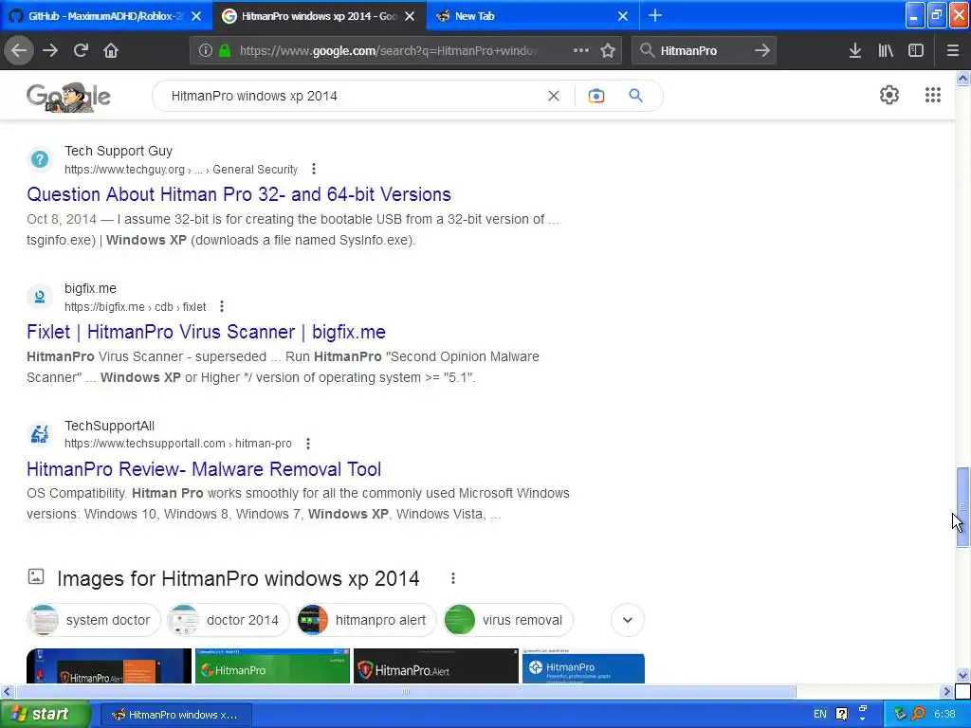The width and height of the screenshot is (971, 728).
Task: Open the Tech Support Guy site name
Action: click(x=119, y=151)
